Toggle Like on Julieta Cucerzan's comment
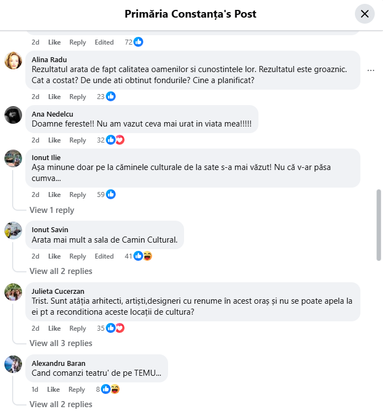Image resolution: width=383 pixels, height=411 pixels. click(x=55, y=328)
